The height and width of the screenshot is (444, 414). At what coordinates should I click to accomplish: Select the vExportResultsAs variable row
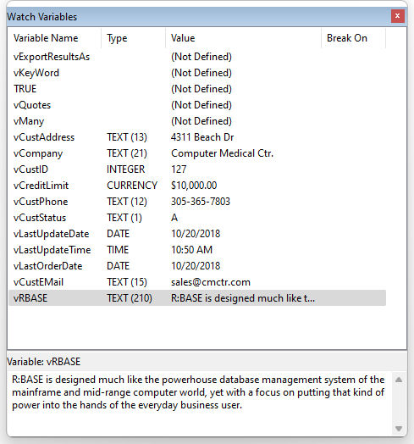point(197,57)
